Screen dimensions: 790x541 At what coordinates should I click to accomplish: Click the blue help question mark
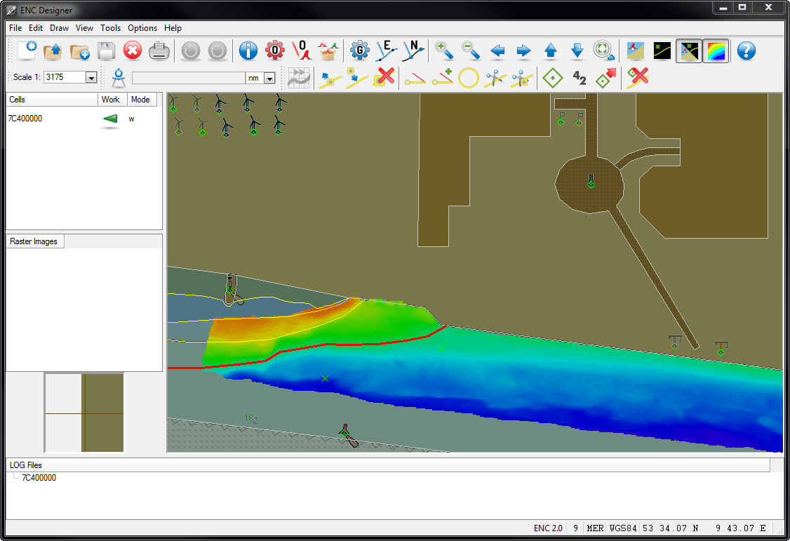coord(747,51)
